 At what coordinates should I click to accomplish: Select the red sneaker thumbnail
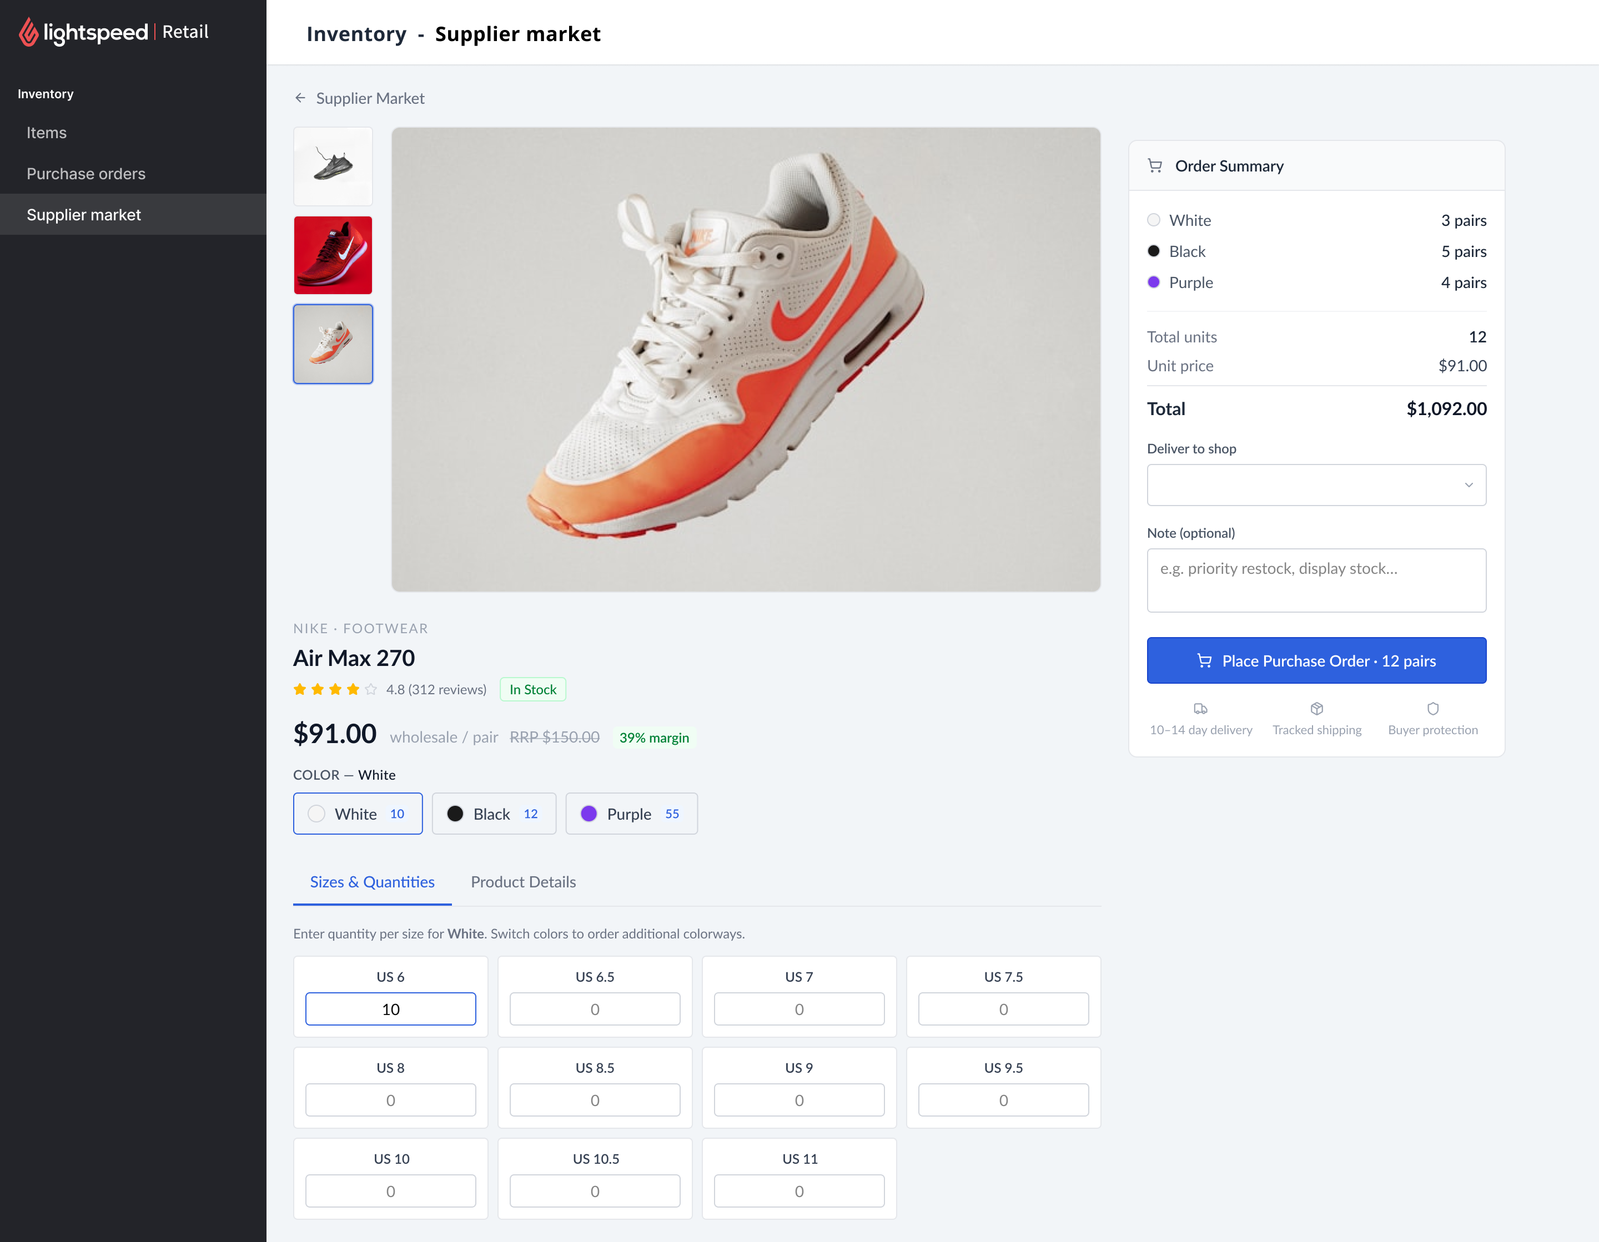(x=333, y=255)
